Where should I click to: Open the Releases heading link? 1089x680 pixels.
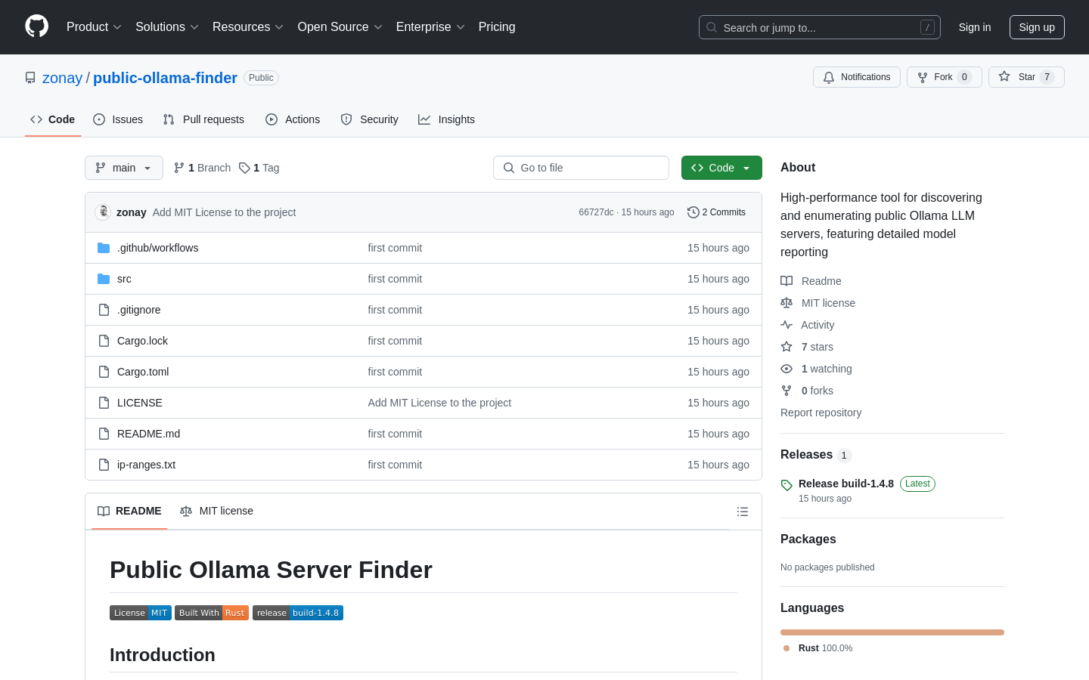(x=806, y=455)
